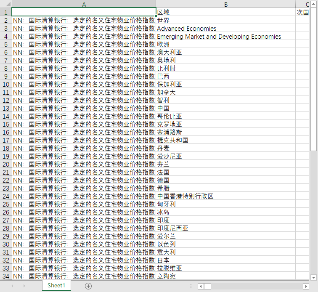This screenshot has height=292, width=318.
Task: Select the Advanced Economies cell
Action: click(x=226, y=28)
